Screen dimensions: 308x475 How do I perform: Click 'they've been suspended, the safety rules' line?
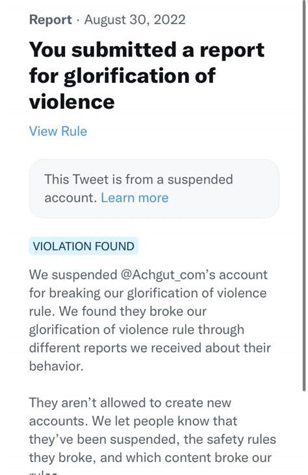[153, 439]
